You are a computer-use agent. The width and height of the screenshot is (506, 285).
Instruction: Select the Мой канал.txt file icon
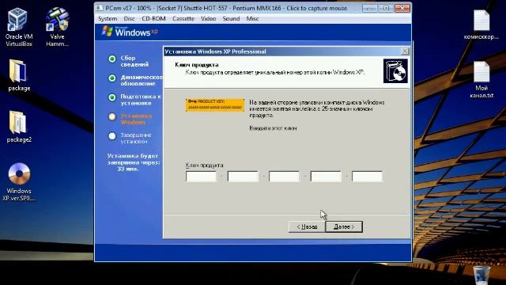tap(481, 79)
